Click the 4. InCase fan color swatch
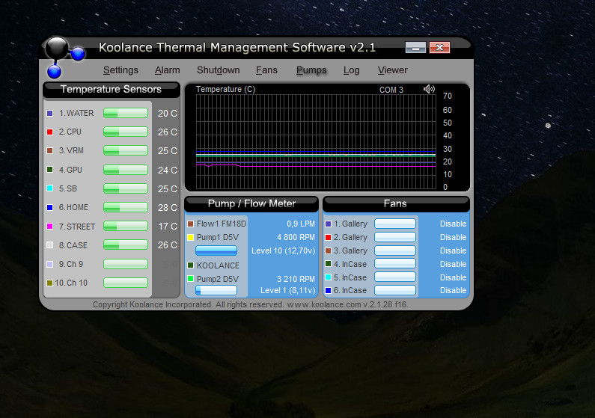Viewport: 595px width, 418px height. pyautogui.click(x=329, y=263)
